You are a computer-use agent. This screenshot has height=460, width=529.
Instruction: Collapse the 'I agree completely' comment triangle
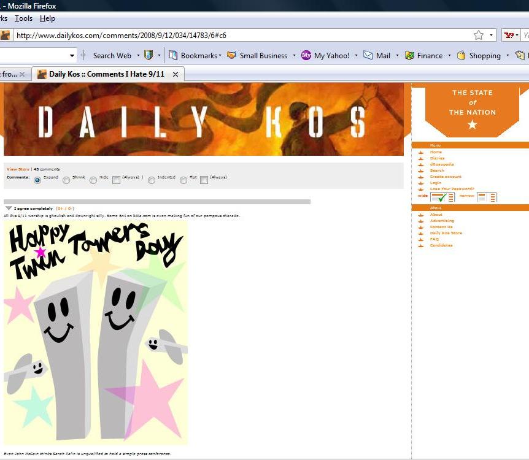(x=9, y=209)
